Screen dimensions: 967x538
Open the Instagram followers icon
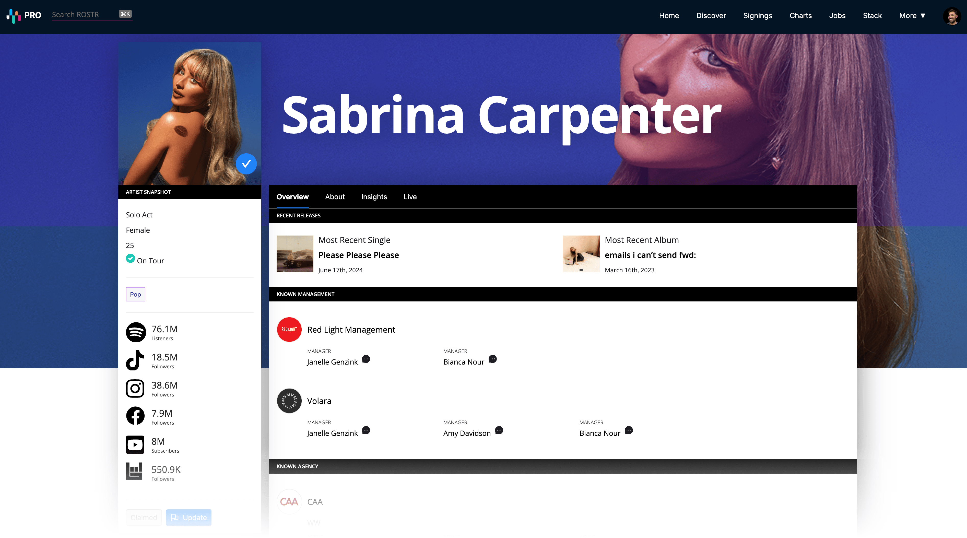tap(135, 388)
